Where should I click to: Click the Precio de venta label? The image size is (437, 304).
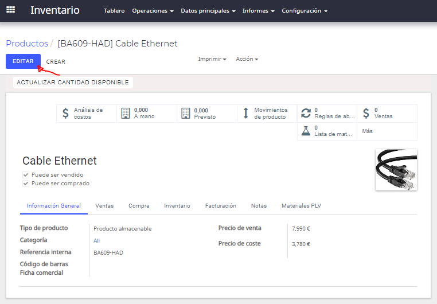(240, 228)
